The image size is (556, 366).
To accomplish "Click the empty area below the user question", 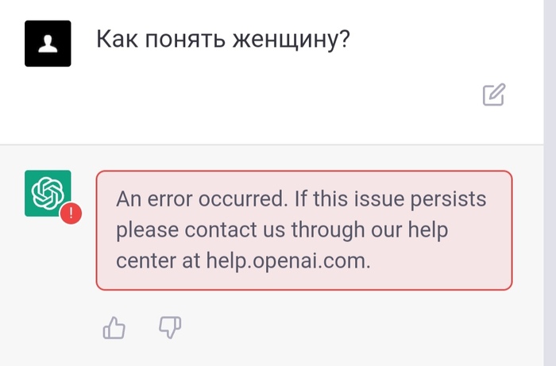I will click(x=272, y=106).
